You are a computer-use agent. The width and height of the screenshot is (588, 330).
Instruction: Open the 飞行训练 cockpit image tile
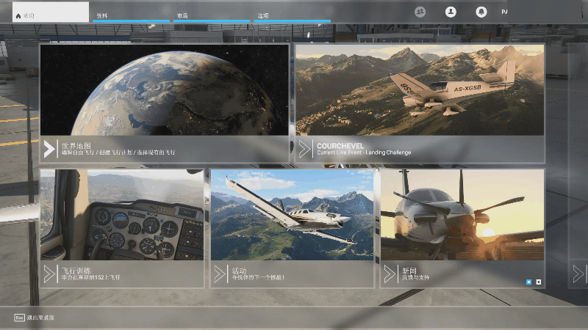click(x=122, y=215)
